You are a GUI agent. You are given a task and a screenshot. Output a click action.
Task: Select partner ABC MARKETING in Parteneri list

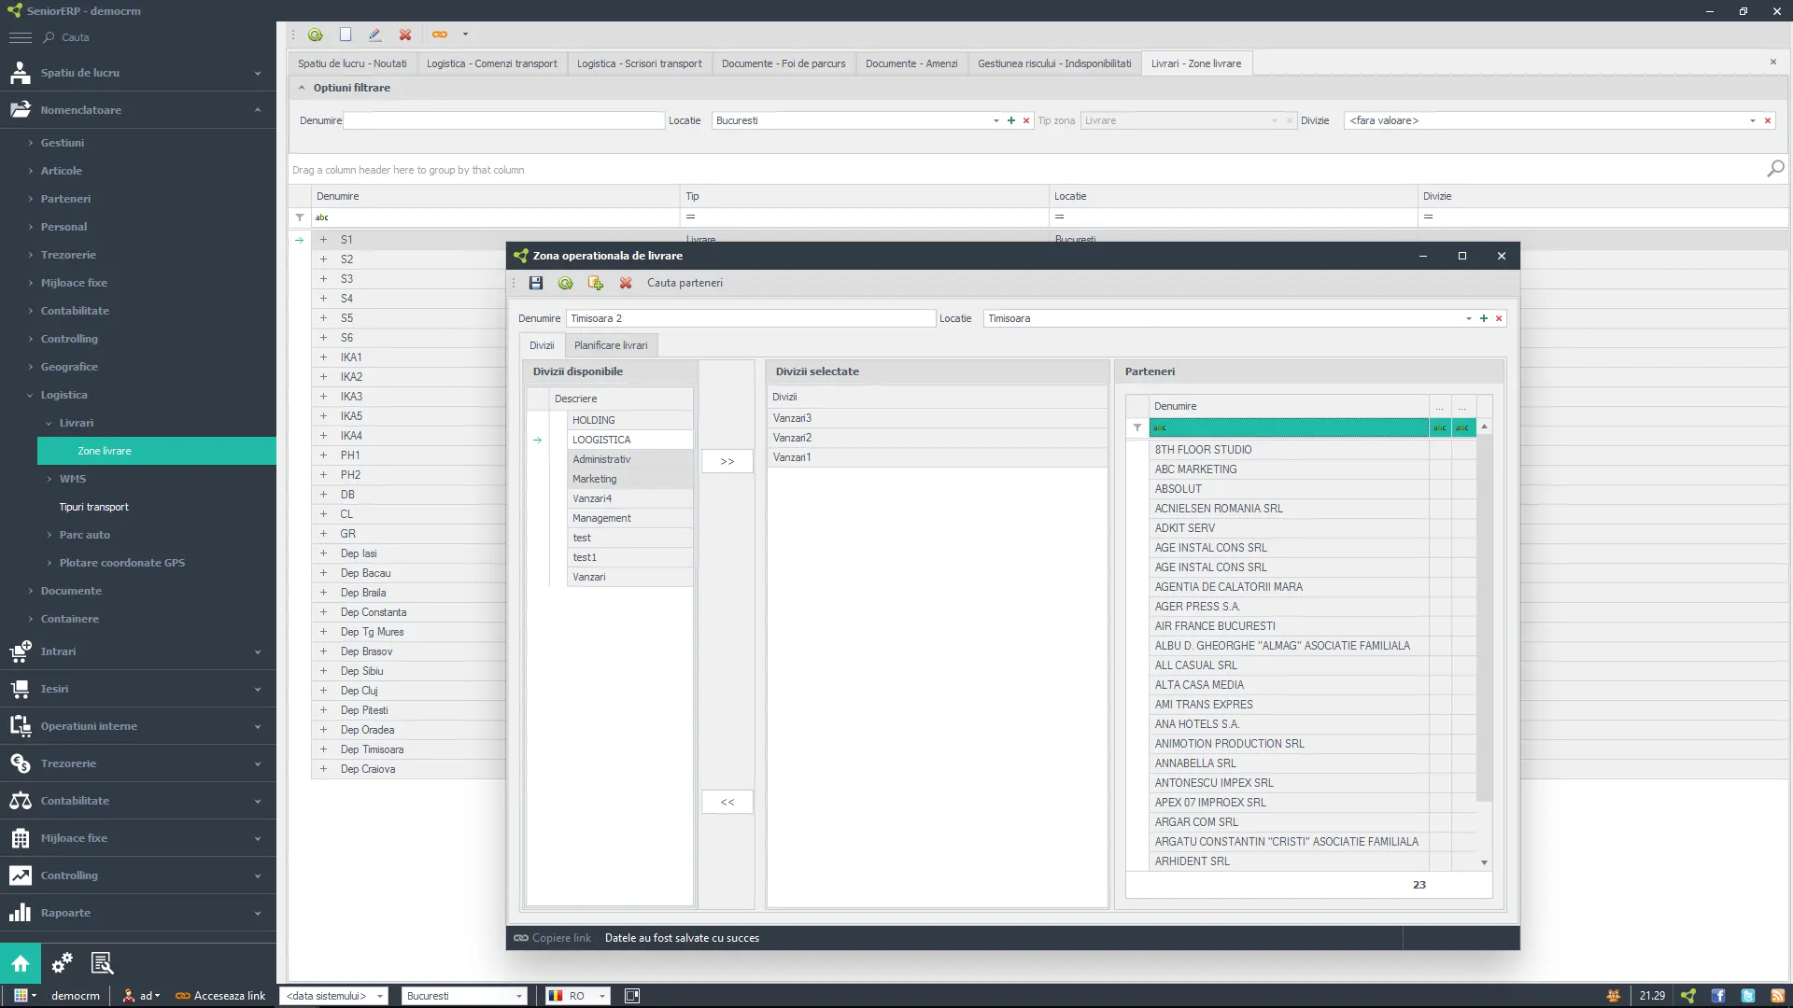click(1289, 469)
